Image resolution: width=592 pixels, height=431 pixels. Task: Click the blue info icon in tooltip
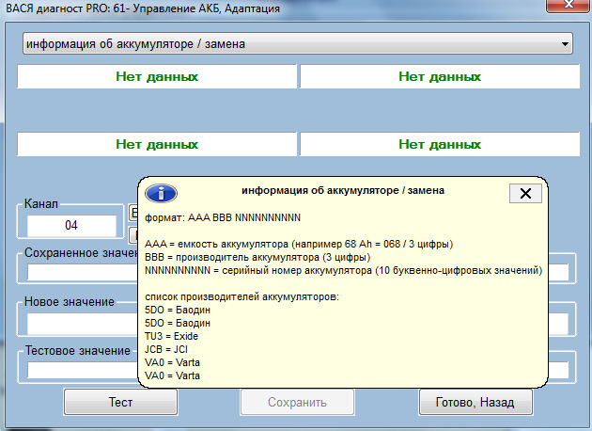click(x=162, y=194)
